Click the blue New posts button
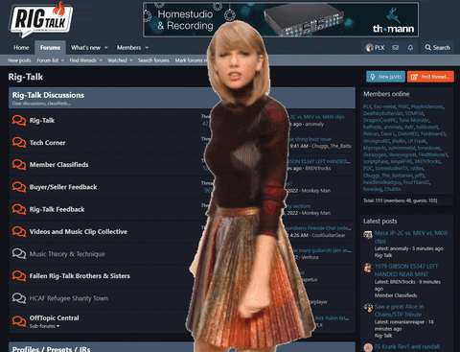Image resolution: width=460 pixels, height=352 pixels. 385,77
